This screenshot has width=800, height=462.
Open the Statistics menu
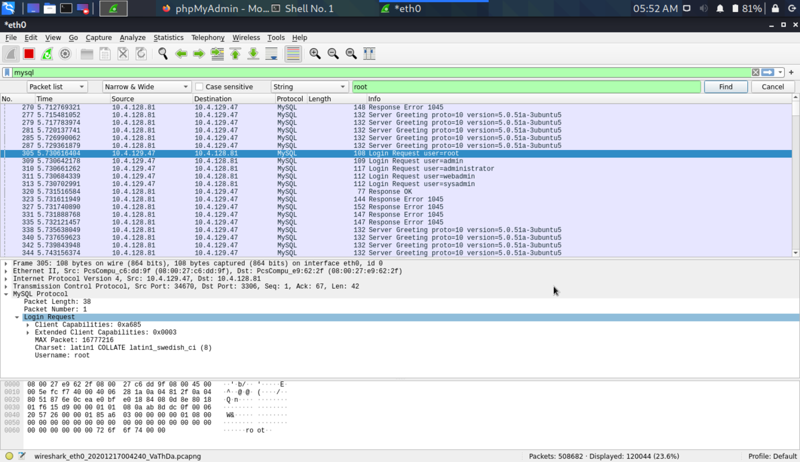(169, 38)
